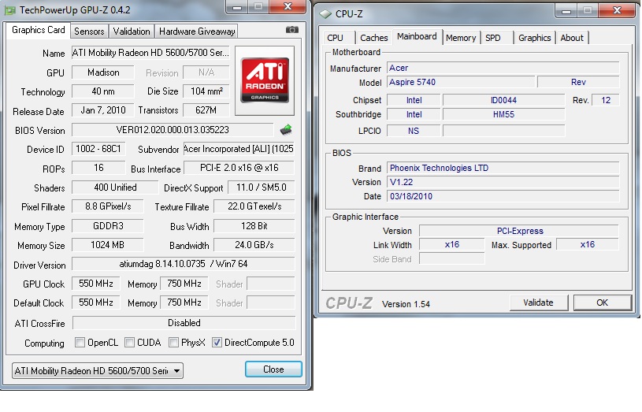Tick the PhysX checkbox
This screenshot has width=642, height=412.
point(173,342)
